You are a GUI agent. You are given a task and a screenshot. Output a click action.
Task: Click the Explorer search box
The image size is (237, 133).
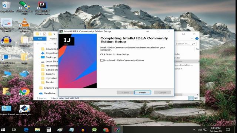(186, 44)
